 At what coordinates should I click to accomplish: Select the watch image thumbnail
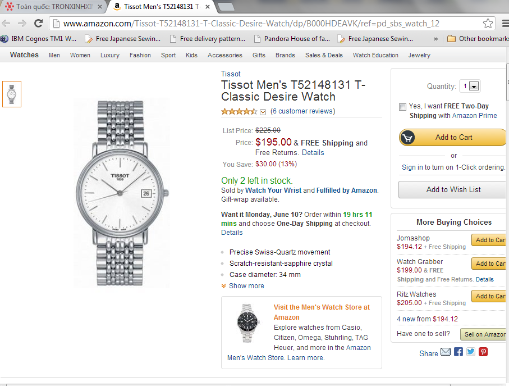[x=12, y=94]
